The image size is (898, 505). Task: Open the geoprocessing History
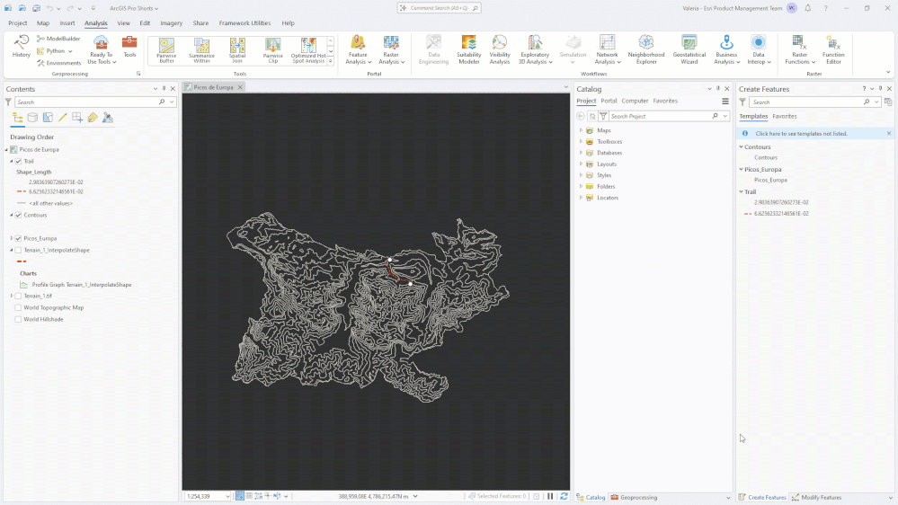point(22,47)
